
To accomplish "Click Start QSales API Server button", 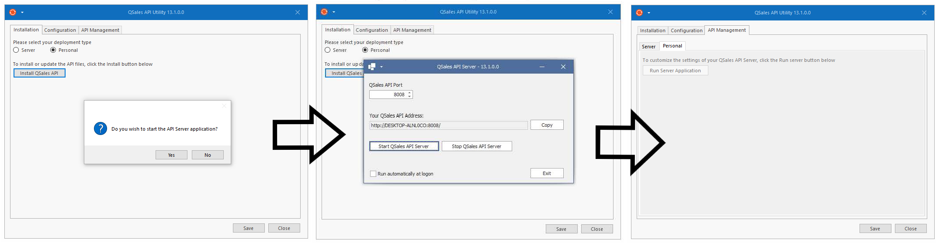I will tap(404, 146).
